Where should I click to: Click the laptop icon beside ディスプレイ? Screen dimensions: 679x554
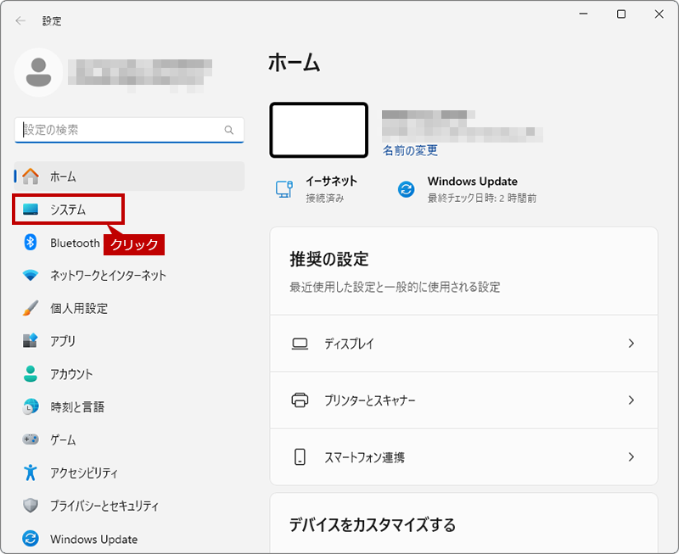(x=300, y=344)
